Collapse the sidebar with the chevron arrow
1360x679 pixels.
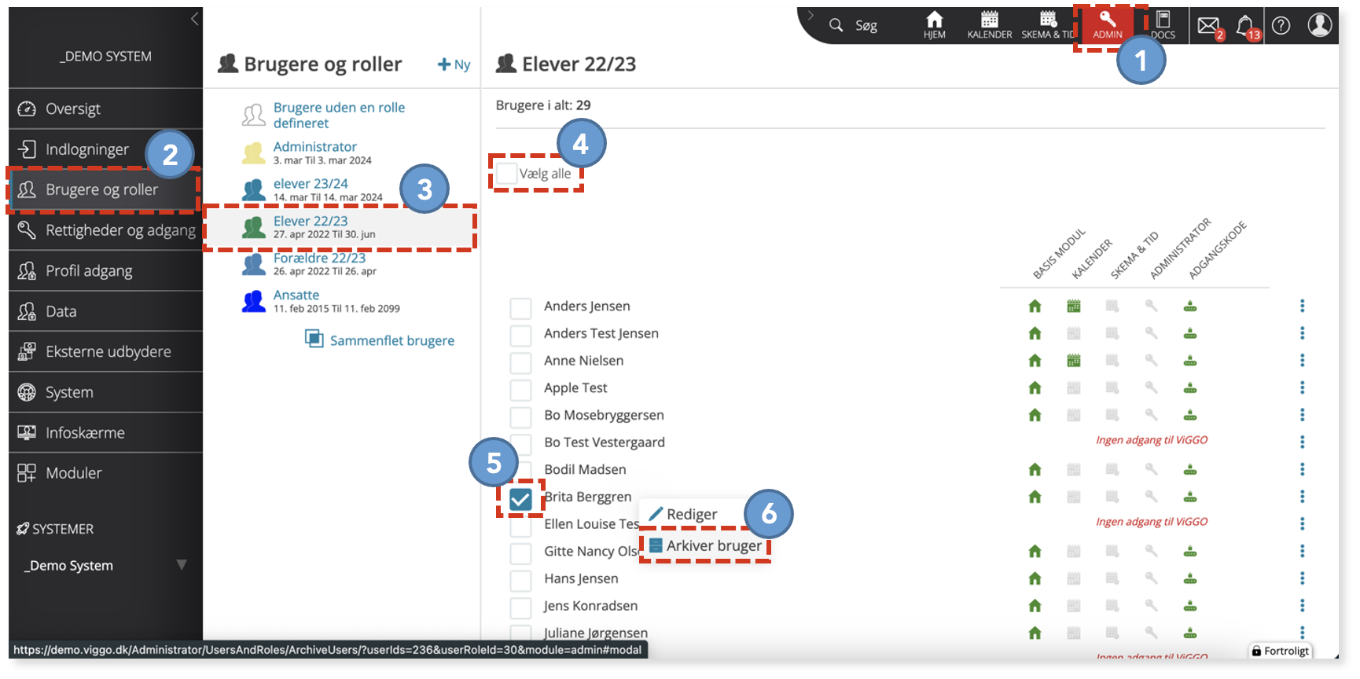click(x=195, y=19)
